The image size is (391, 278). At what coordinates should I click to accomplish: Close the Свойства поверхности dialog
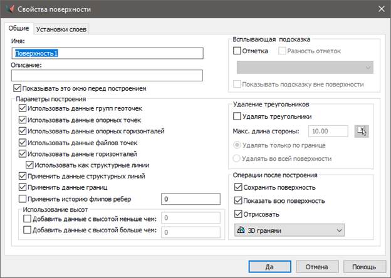[380, 9]
